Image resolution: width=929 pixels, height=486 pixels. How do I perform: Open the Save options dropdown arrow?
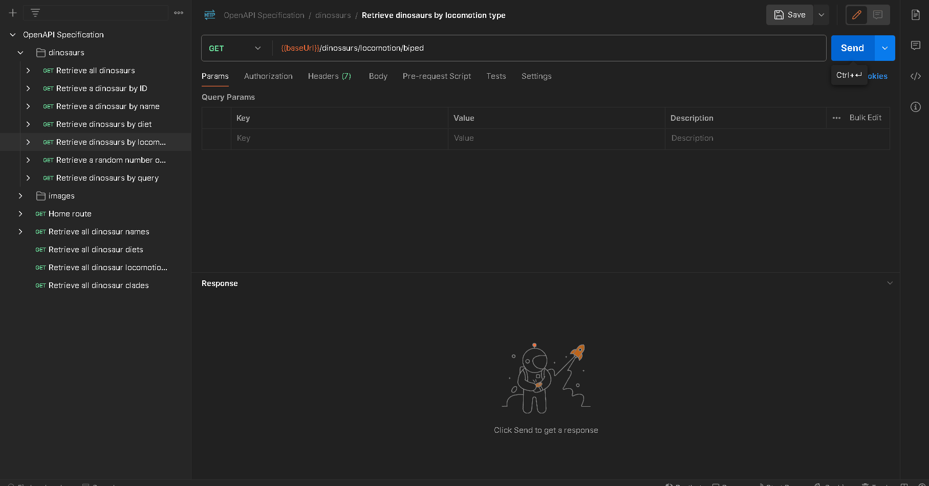click(x=822, y=15)
